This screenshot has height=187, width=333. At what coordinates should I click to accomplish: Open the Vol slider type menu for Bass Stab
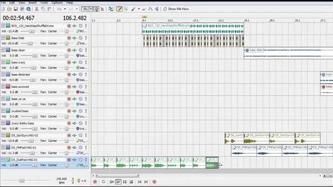coord(4,43)
